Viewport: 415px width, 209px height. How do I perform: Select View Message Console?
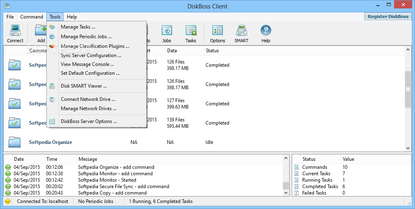point(97,64)
